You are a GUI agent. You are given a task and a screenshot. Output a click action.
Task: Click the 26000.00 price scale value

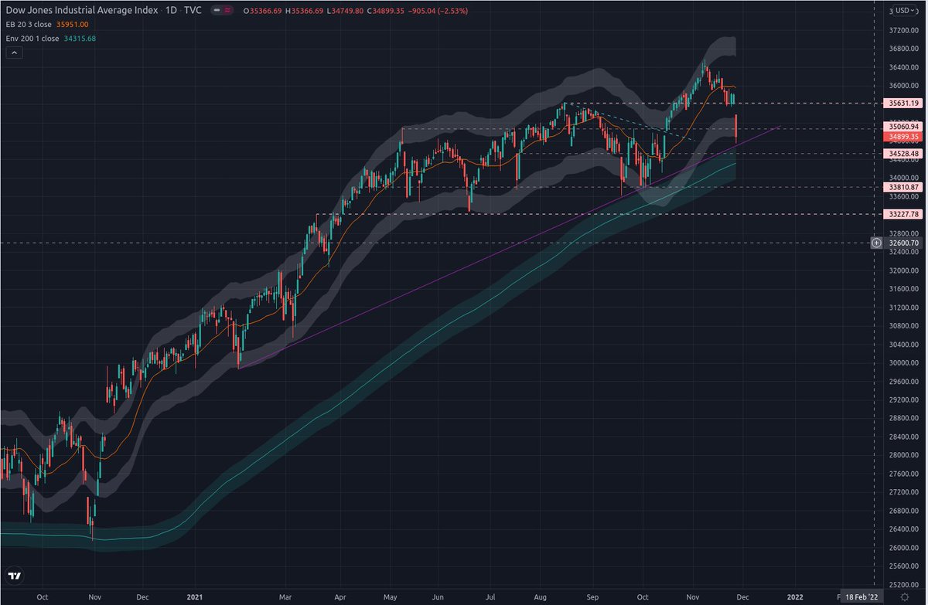point(905,548)
